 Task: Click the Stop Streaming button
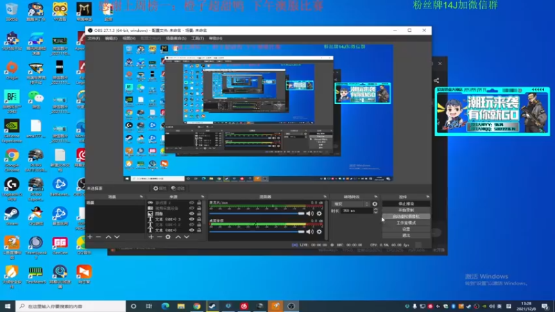click(406, 204)
